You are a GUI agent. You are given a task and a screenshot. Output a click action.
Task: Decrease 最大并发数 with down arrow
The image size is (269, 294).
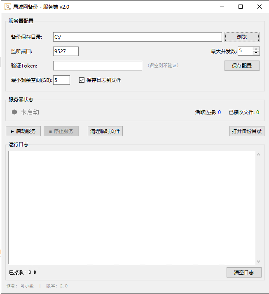[256, 53]
